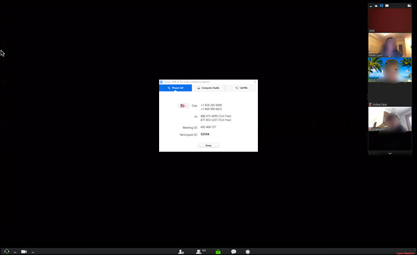Click the green Share Screen icon
The width and height of the screenshot is (417, 255).
[x=218, y=252]
